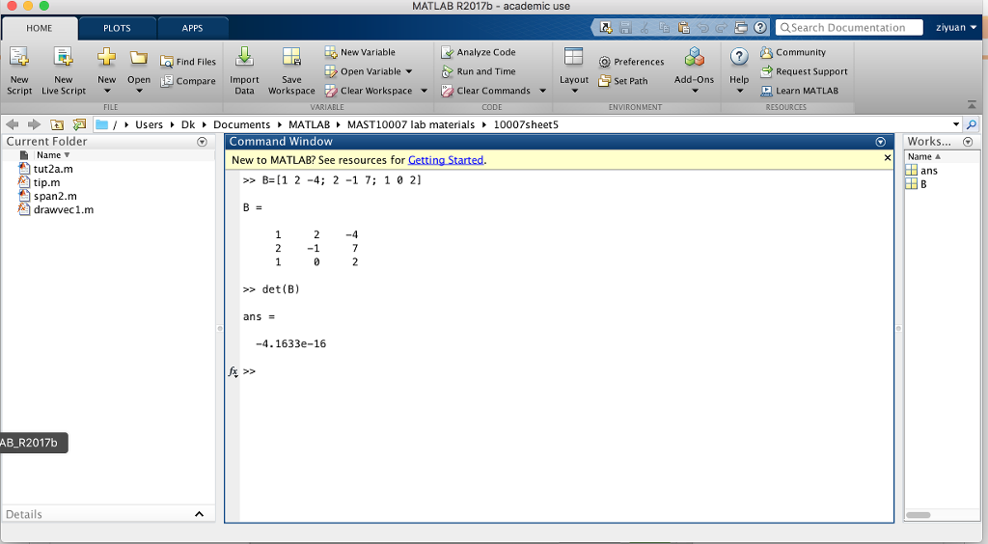The image size is (988, 544).
Task: Expand the address bar history dropdown
Action: [956, 124]
